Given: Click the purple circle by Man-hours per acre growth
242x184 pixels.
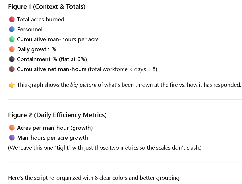Looking at the screenshot, I should coord(12,138).
